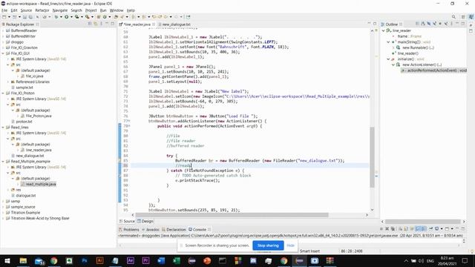Click the New file toolbar icon

pos(4,17)
